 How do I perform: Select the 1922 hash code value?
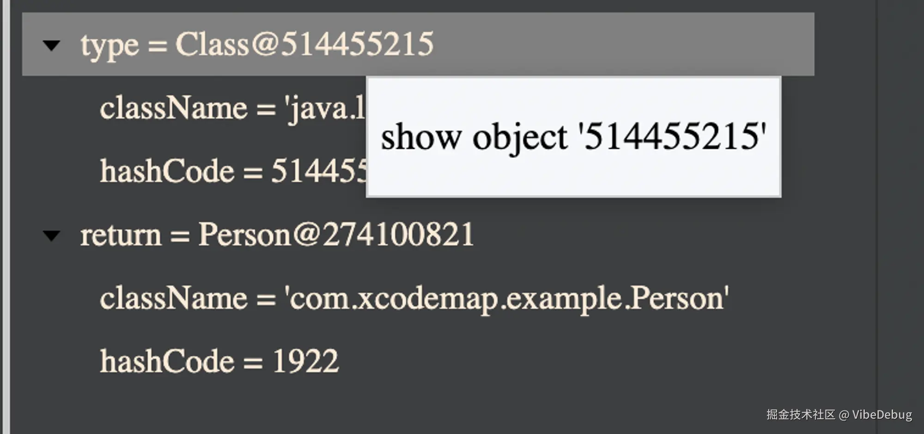point(305,361)
